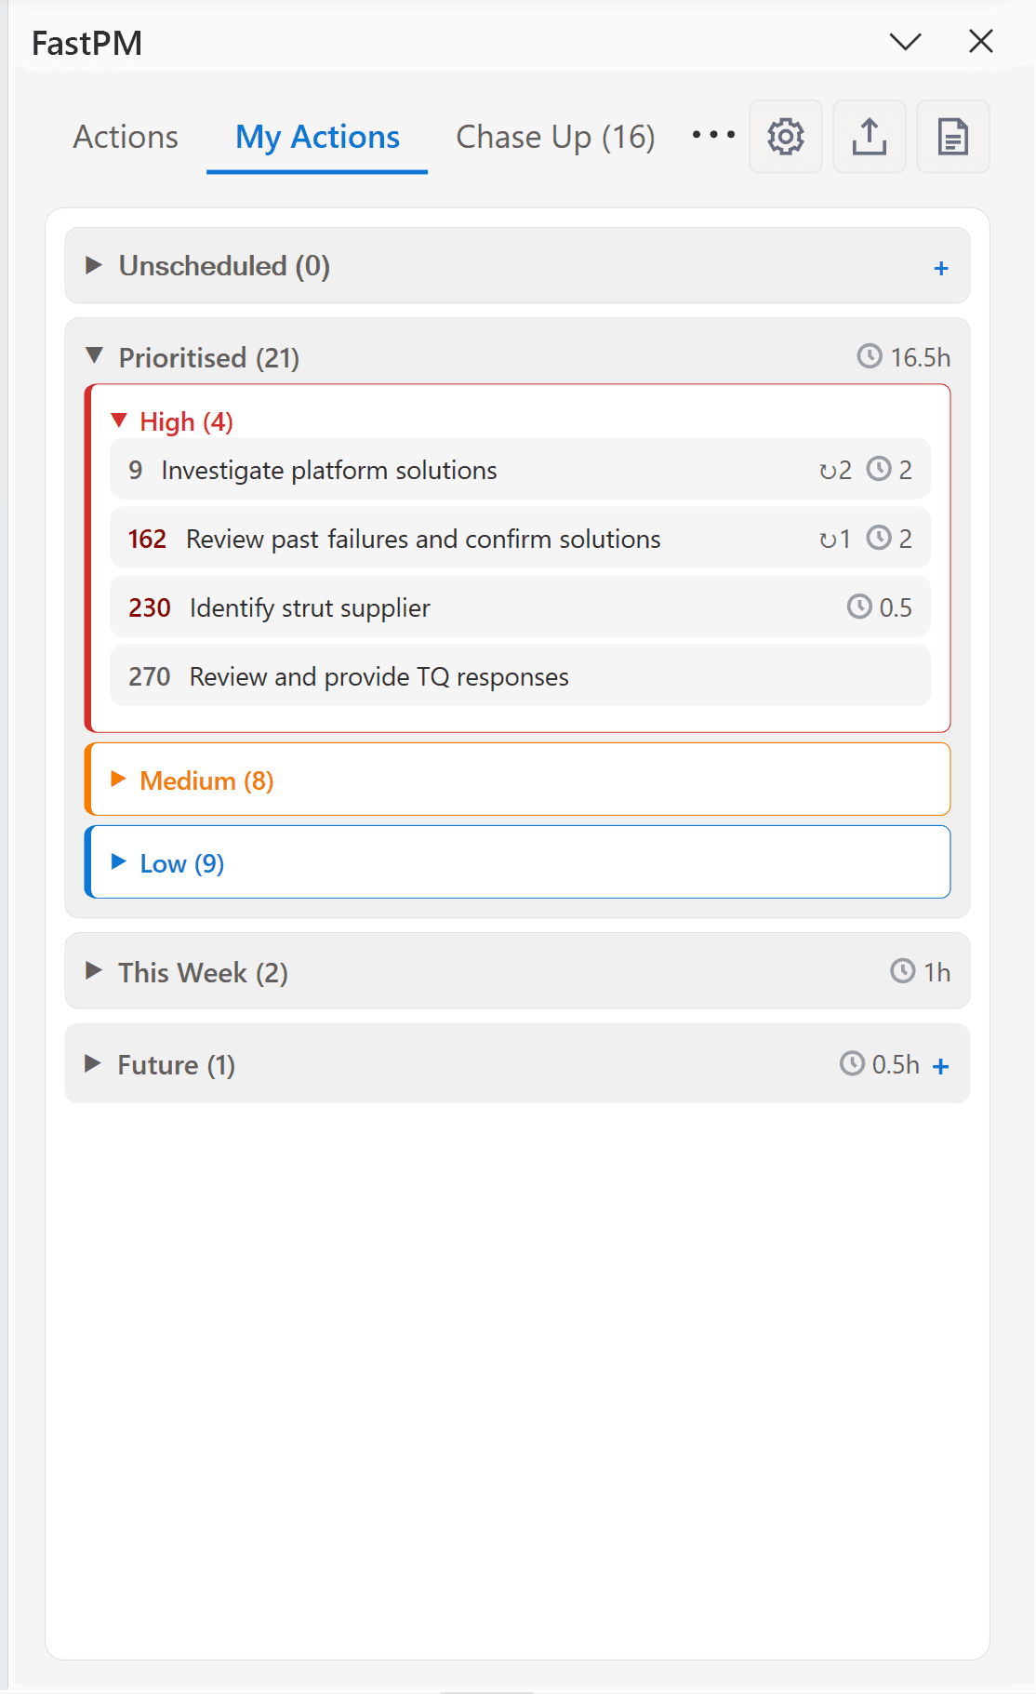Open the report document icon
The image size is (1036, 1694).
pyautogui.click(x=952, y=137)
